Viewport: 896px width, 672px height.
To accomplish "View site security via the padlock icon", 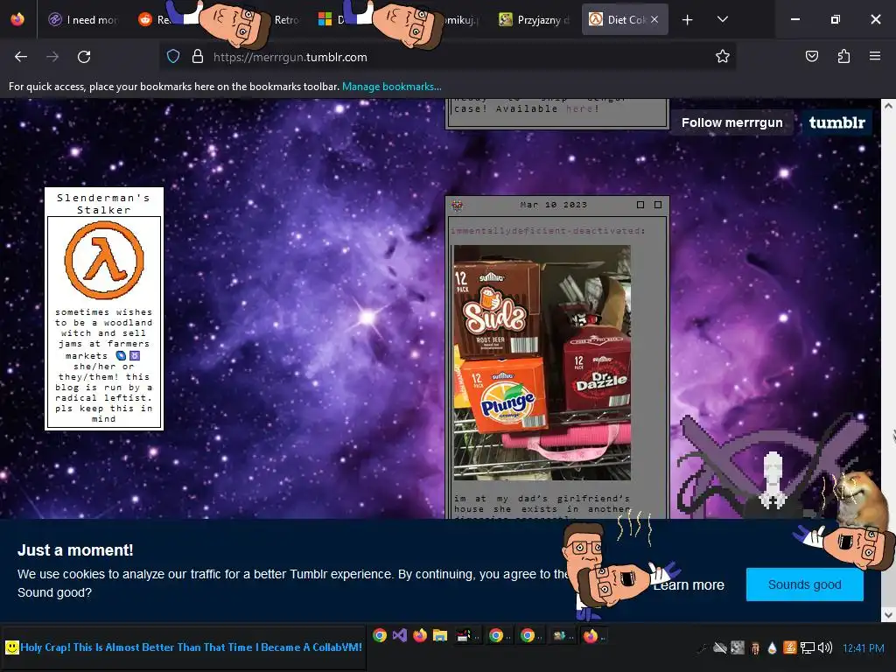I will [198, 56].
